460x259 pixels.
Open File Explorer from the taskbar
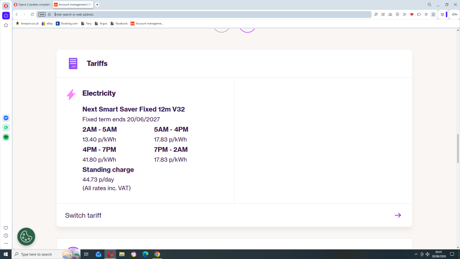coord(122,254)
